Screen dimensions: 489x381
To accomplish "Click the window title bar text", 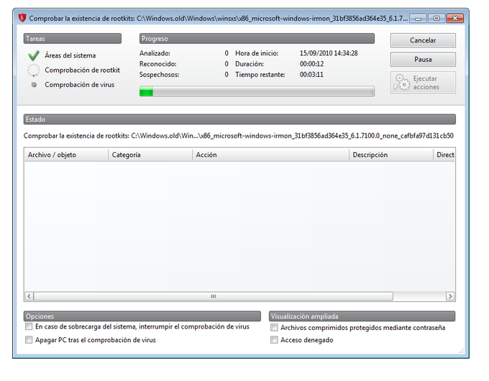I will (219, 19).
